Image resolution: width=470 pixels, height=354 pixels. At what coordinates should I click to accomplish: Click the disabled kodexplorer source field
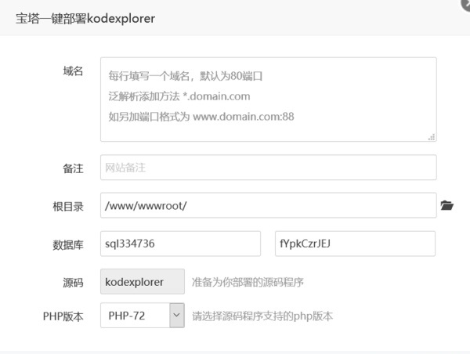click(142, 281)
